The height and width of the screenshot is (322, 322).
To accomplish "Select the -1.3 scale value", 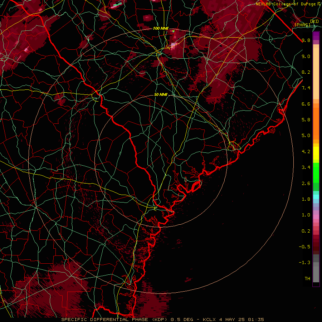I will pyautogui.click(x=304, y=263).
